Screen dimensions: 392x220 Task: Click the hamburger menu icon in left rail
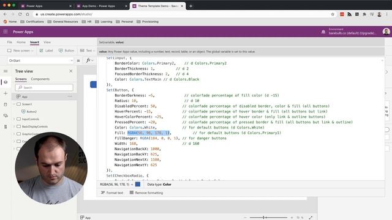[x=6, y=71]
